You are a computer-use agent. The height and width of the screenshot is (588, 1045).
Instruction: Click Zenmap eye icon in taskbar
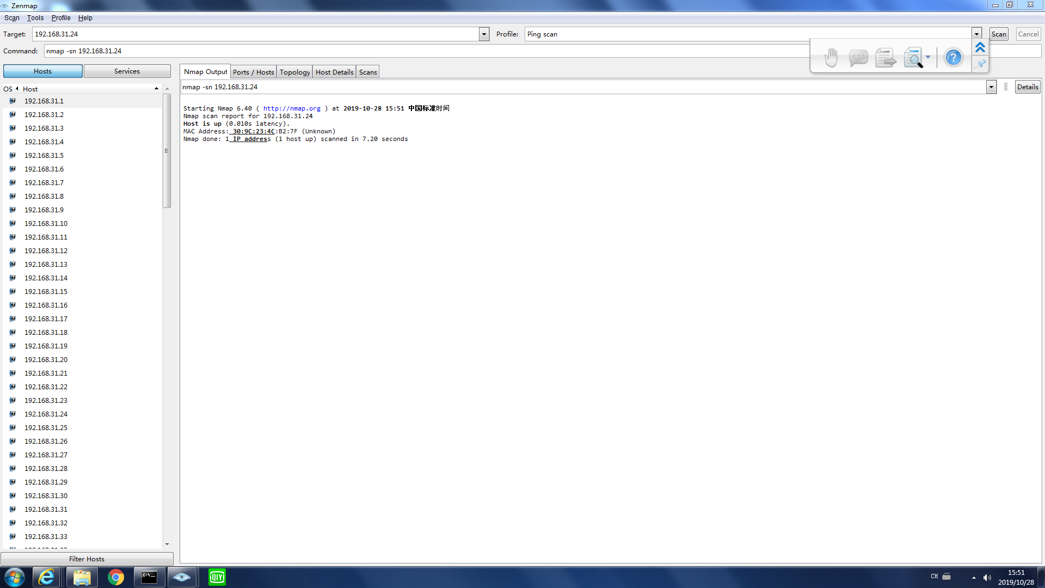(182, 577)
